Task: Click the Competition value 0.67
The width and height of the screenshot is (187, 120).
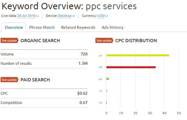Action: pyautogui.click(x=83, y=103)
